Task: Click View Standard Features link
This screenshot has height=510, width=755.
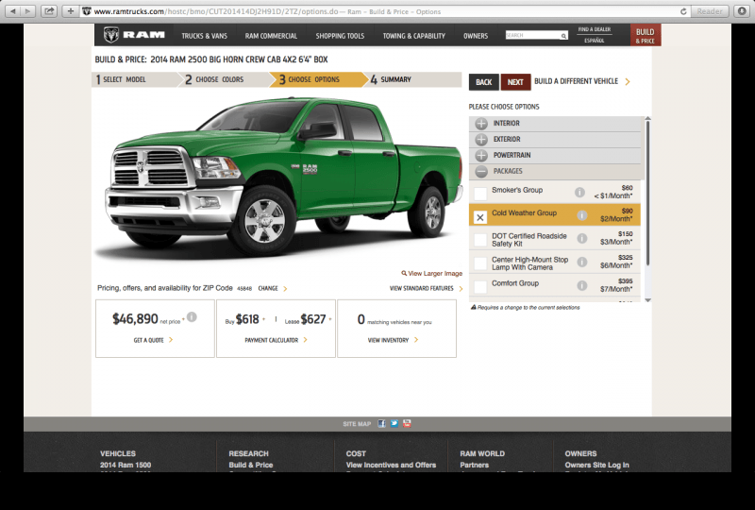Action: (427, 288)
